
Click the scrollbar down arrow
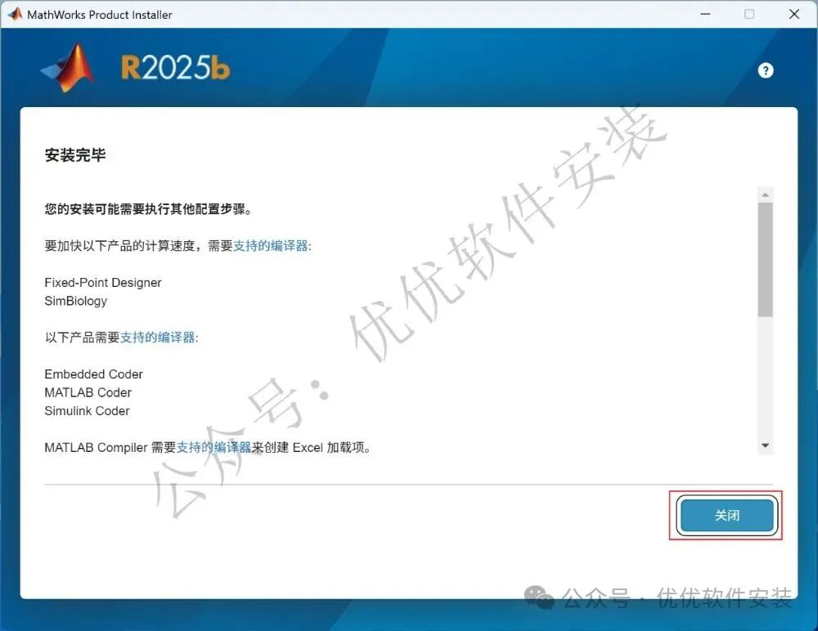tap(766, 445)
